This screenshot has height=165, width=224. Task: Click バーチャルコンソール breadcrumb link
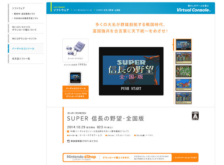pos(83,10)
